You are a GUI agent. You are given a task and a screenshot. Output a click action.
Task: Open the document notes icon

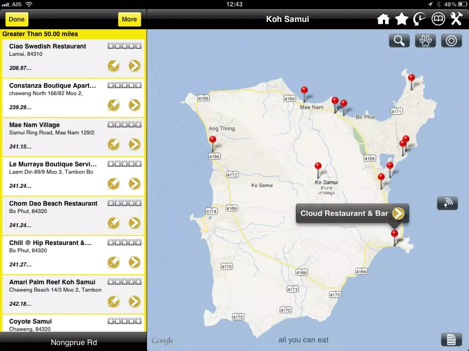click(x=451, y=339)
